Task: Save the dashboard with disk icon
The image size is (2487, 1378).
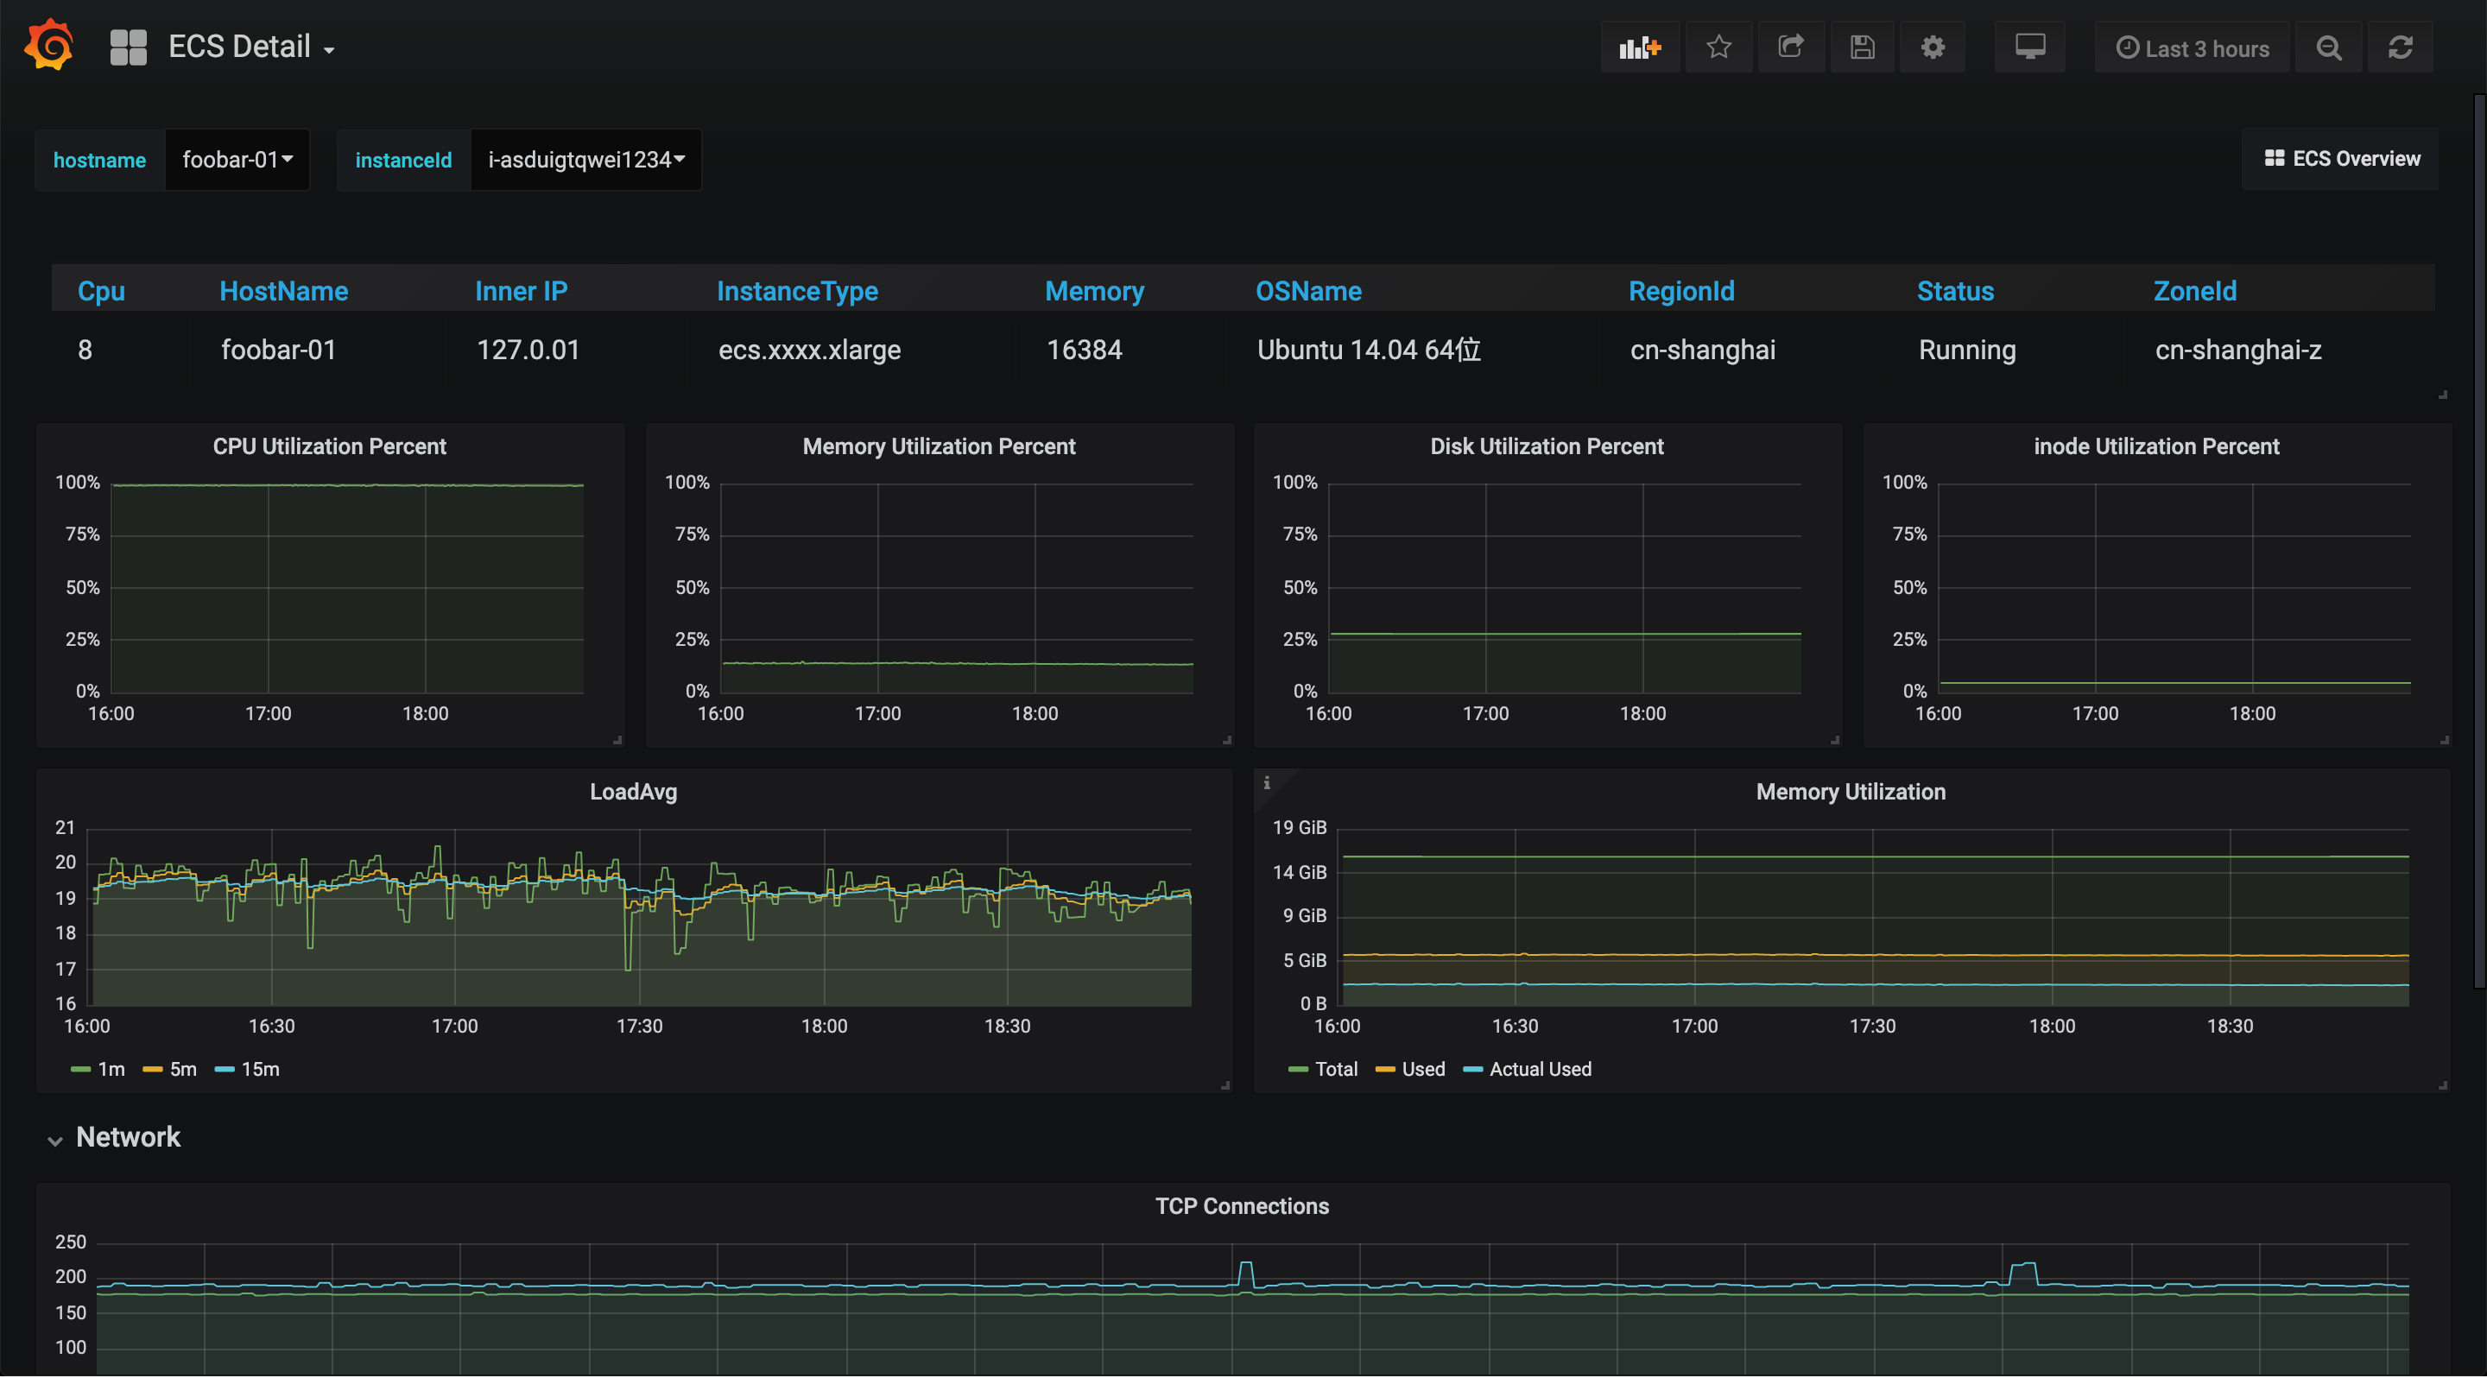Action: [1863, 47]
